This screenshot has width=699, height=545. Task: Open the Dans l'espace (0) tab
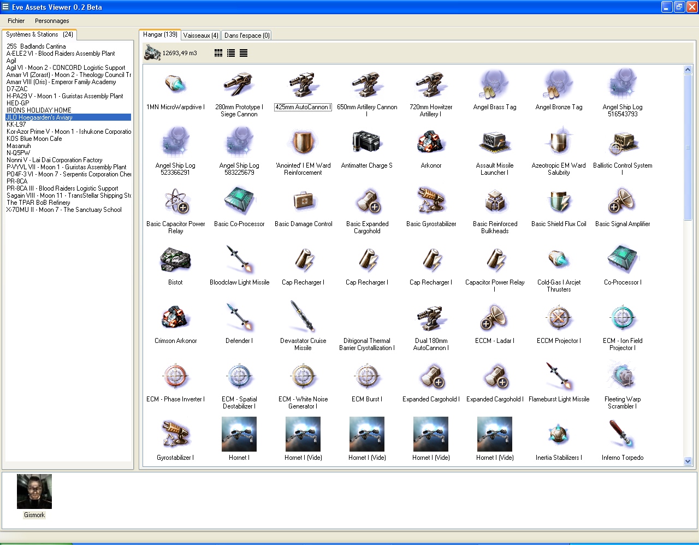click(247, 35)
